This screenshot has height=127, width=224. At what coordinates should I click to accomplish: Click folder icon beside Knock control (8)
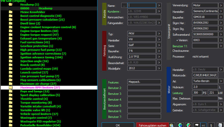(x=11, y=65)
